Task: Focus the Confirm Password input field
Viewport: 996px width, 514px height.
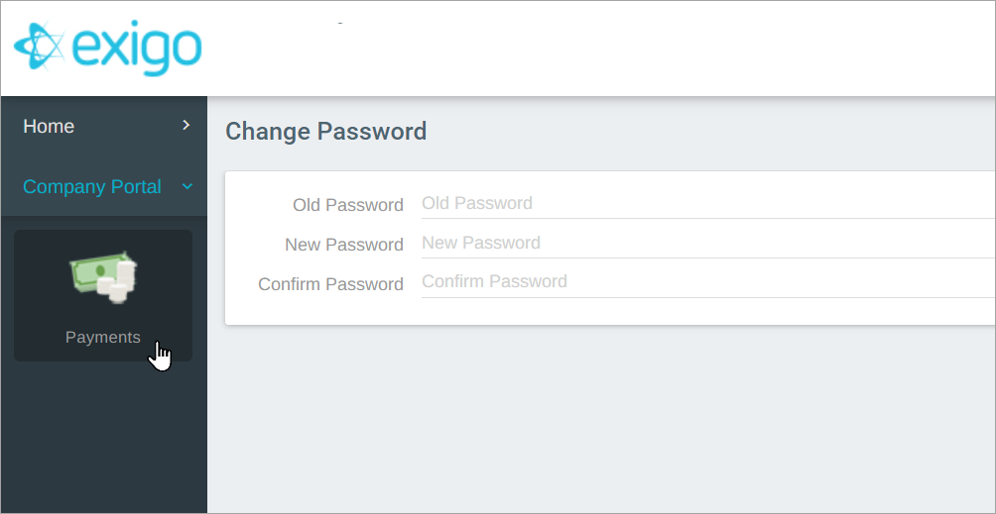Action: 708,282
